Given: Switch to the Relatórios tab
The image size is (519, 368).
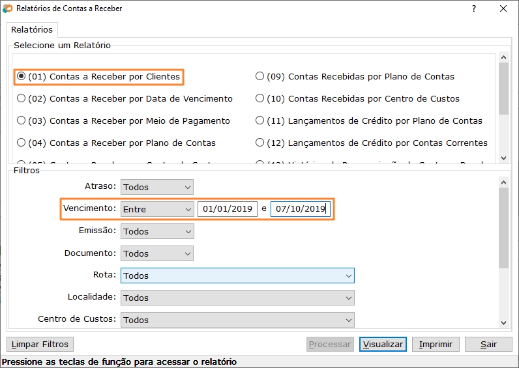Looking at the screenshot, I should 32,30.
